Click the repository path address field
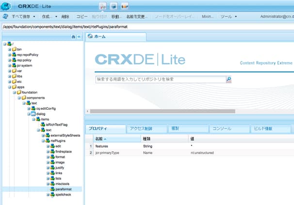 (148, 27)
